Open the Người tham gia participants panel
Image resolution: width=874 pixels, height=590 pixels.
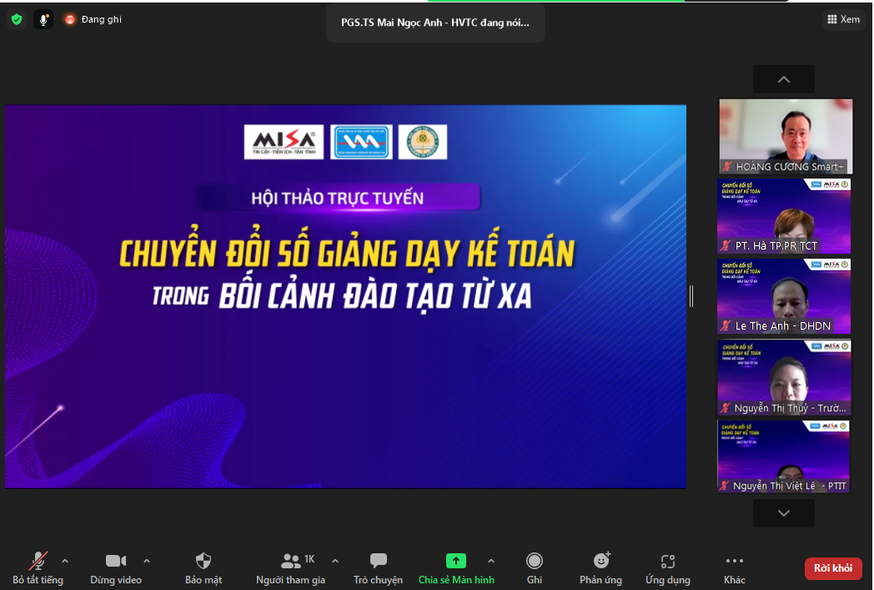click(291, 567)
